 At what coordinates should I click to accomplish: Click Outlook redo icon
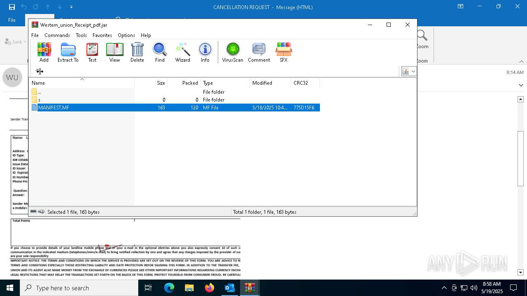click(x=35, y=7)
